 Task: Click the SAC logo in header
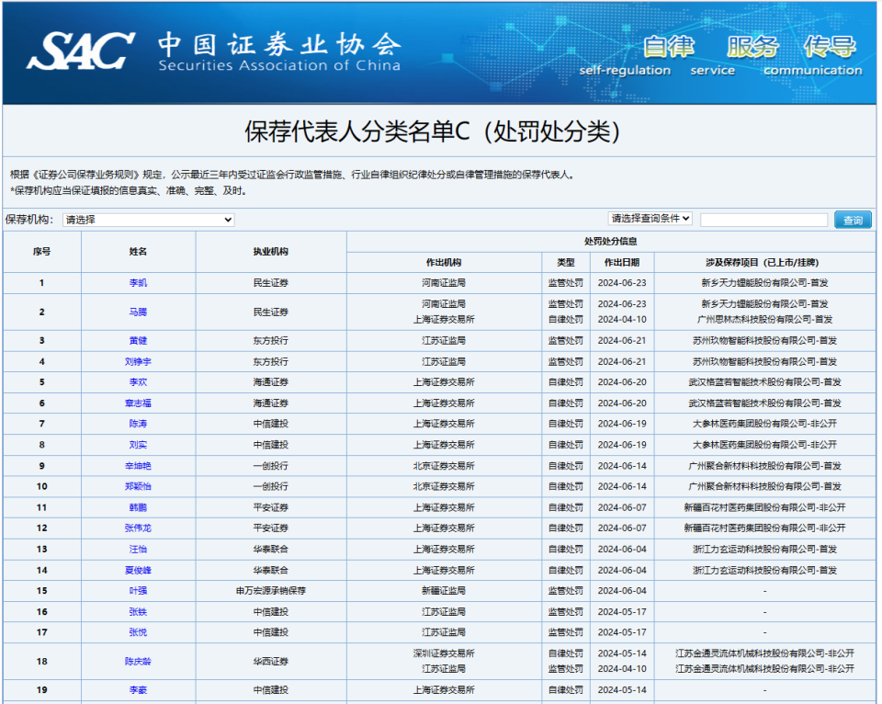point(81,51)
